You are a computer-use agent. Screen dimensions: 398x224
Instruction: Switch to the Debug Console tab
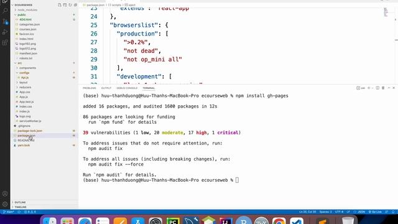pyautogui.click(x=127, y=88)
